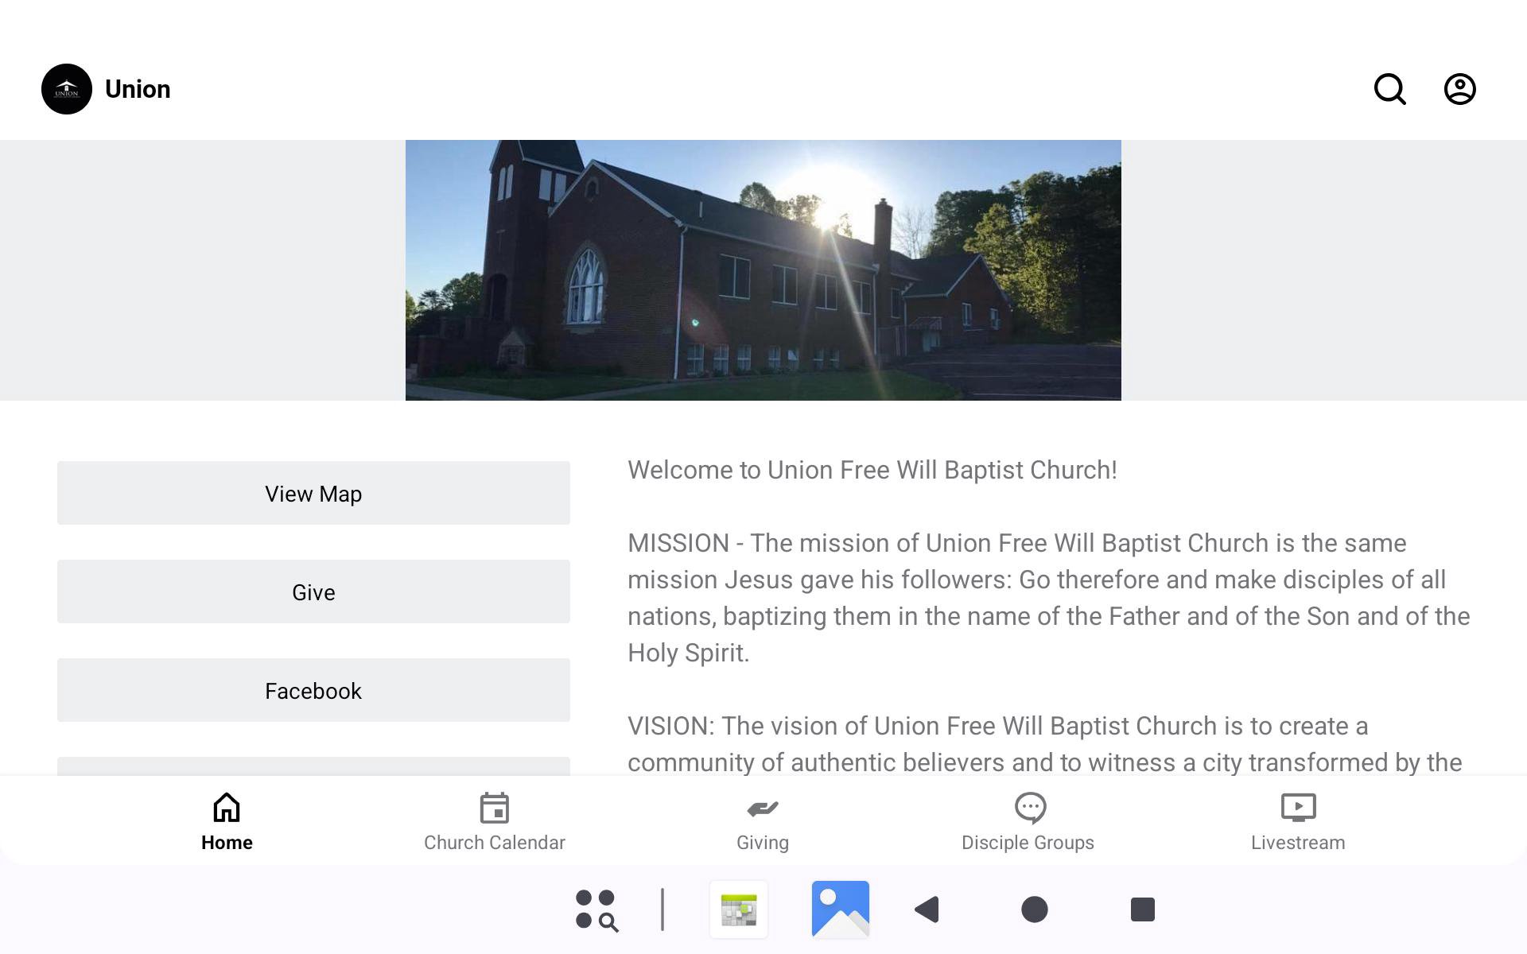Open the Livestream play screen icon
The image size is (1527, 954).
click(1298, 808)
